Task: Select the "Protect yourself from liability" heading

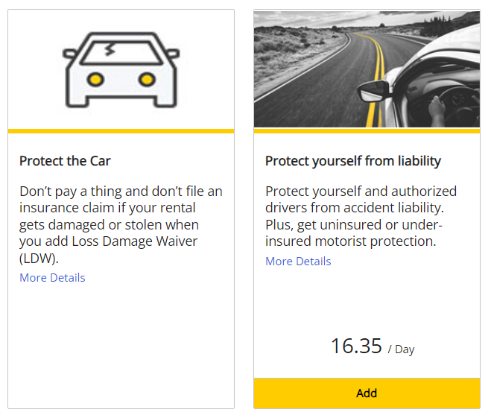Action: pos(353,161)
